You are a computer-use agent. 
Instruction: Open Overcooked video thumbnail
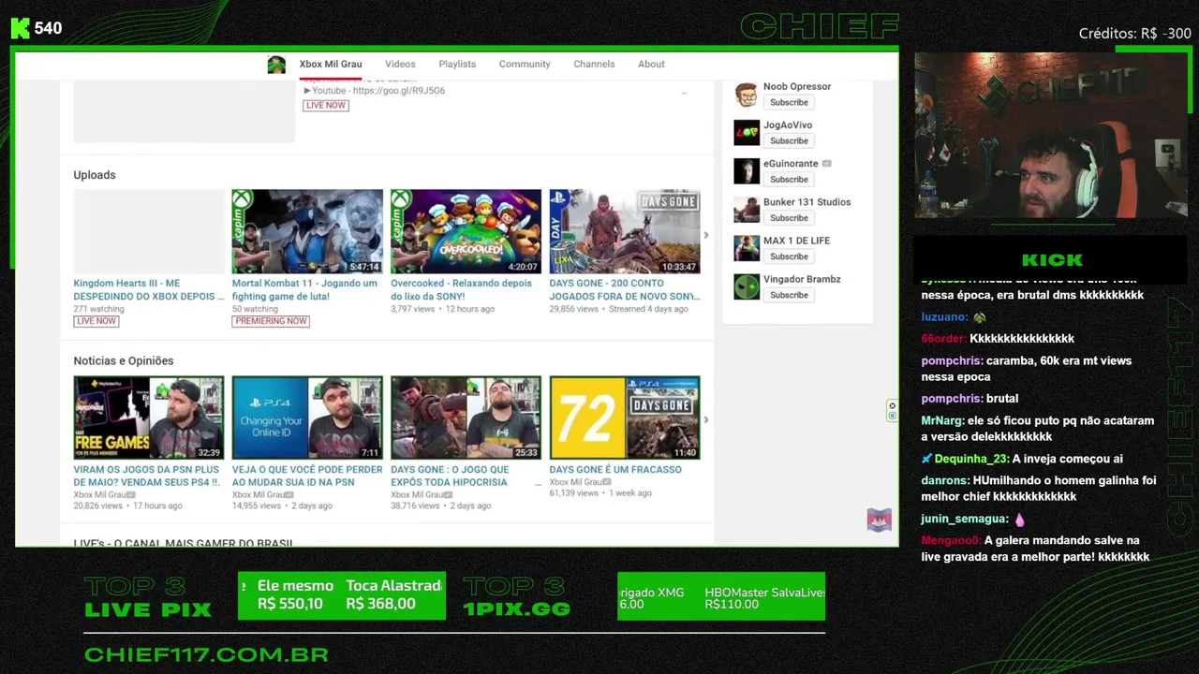pyautogui.click(x=466, y=231)
